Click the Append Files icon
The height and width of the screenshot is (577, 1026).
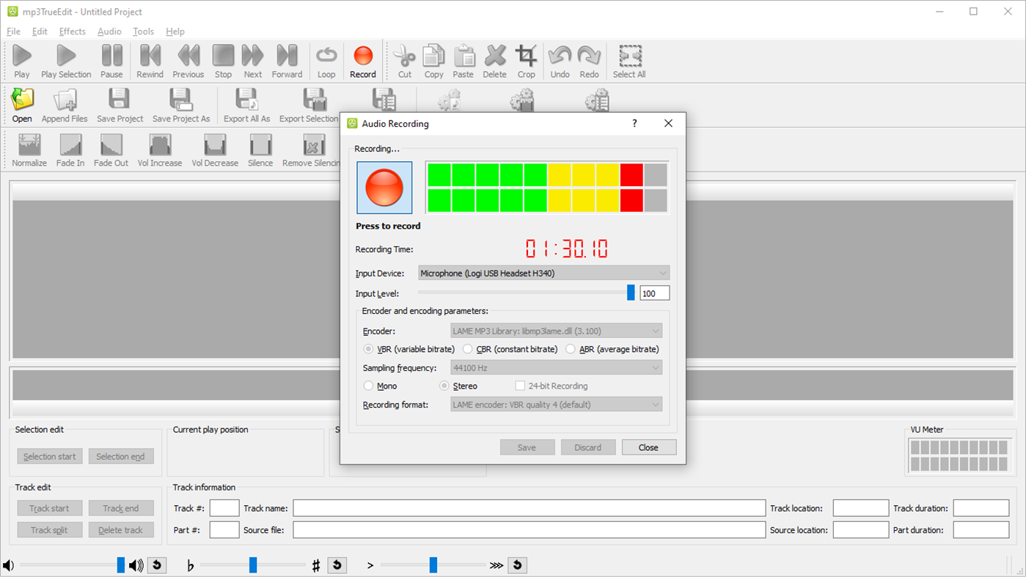pos(65,105)
